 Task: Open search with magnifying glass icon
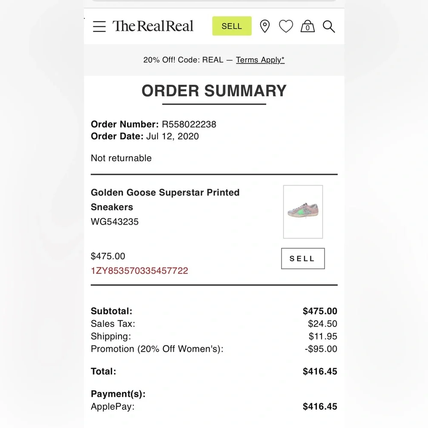(x=329, y=27)
